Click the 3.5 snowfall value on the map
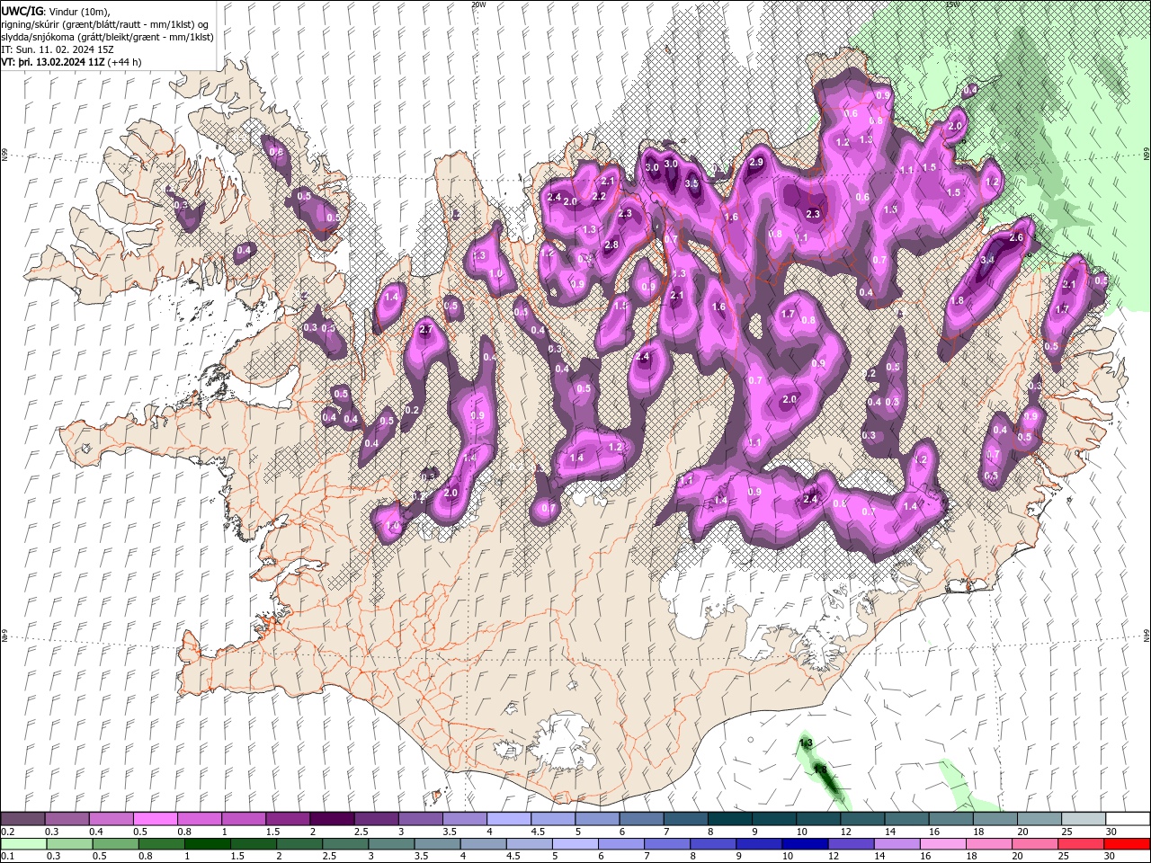 pyautogui.click(x=691, y=183)
